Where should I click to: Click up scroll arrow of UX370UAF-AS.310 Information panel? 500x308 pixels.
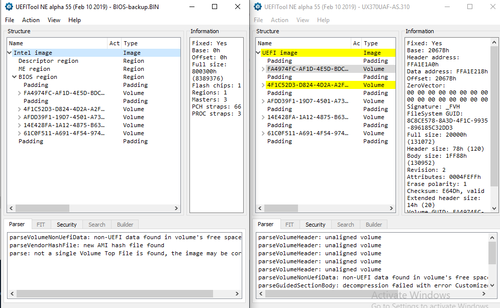tap(494, 42)
